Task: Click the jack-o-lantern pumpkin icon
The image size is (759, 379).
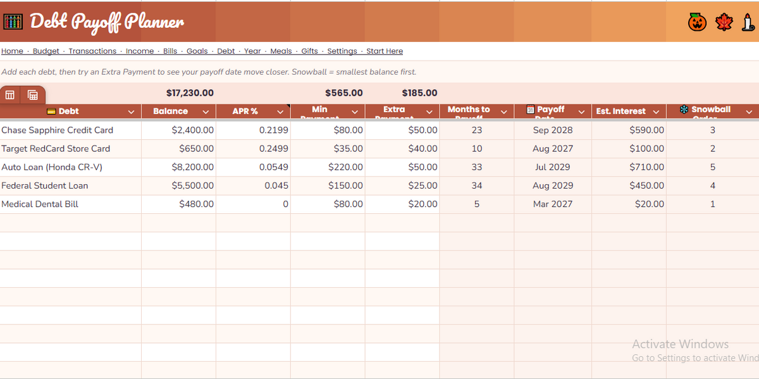Action: 697,23
